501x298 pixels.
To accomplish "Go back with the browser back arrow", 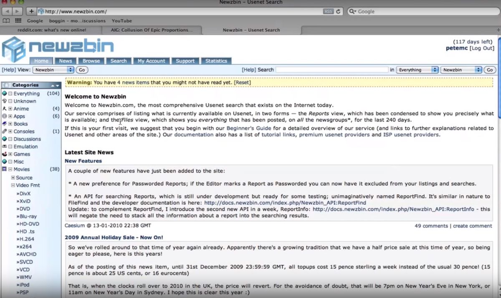I will tap(8, 11).
